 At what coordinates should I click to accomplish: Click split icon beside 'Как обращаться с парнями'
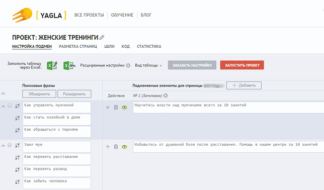[17, 130]
